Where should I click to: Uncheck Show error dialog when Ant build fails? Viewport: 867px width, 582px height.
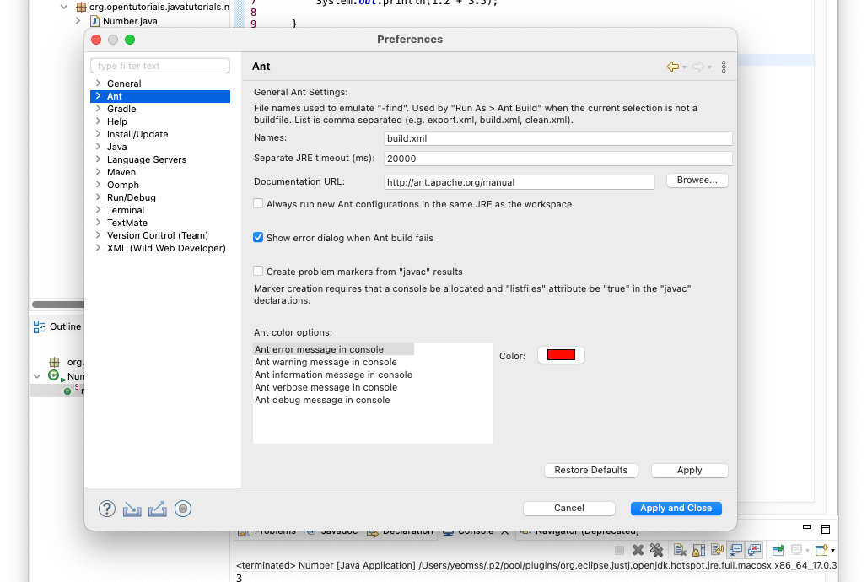pos(258,237)
